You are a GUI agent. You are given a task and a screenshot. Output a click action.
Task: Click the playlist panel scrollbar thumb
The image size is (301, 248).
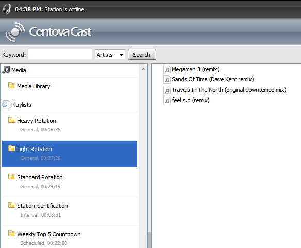[149, 240]
